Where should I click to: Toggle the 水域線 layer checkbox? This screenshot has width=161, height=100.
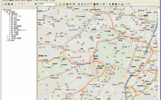12,32
